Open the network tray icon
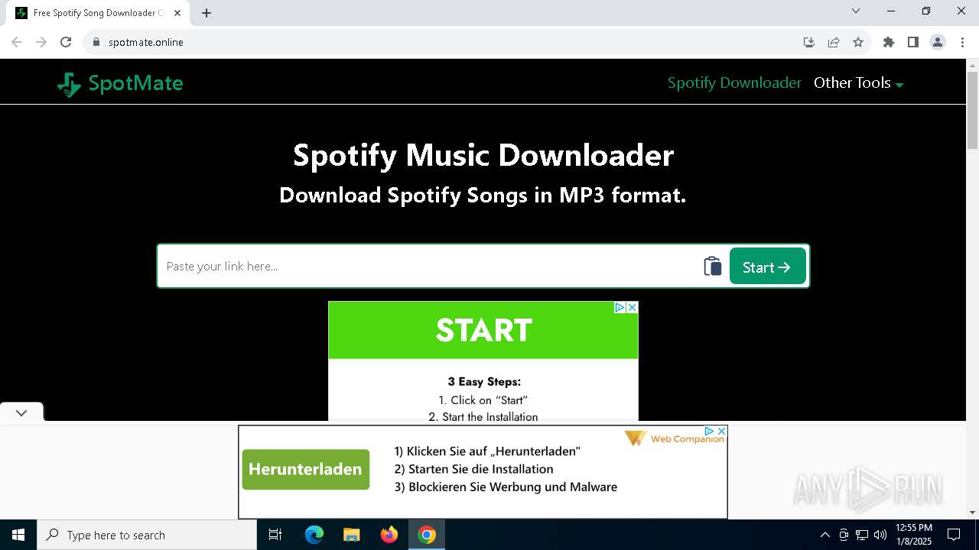Viewport: 979px width, 550px height. [862, 535]
